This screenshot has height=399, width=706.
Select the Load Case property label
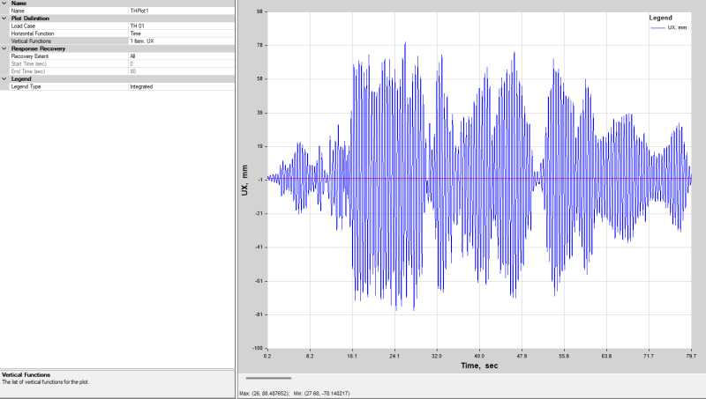point(23,26)
